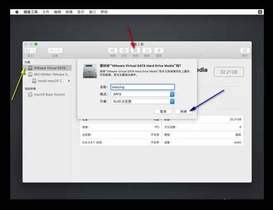
Task: Click the 分区图 不支持 info row
Action: (x=121, y=135)
